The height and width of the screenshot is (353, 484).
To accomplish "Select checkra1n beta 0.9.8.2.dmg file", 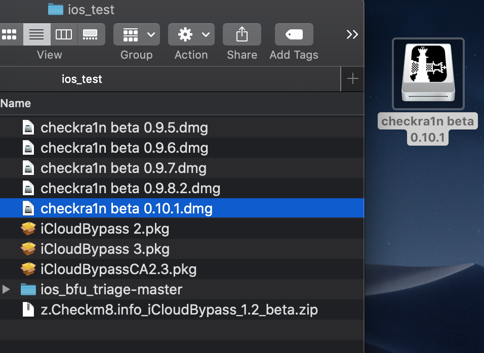I will (182, 188).
